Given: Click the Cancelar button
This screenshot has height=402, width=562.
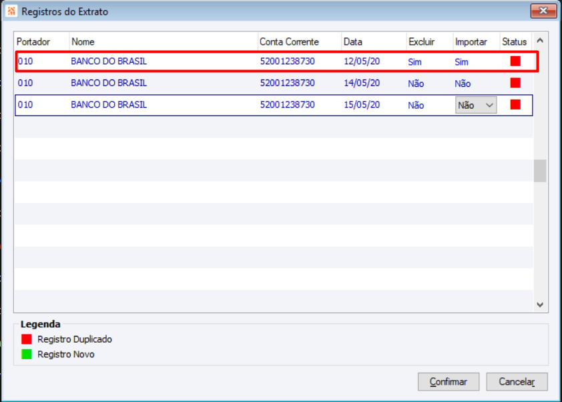Looking at the screenshot, I should tap(517, 381).
